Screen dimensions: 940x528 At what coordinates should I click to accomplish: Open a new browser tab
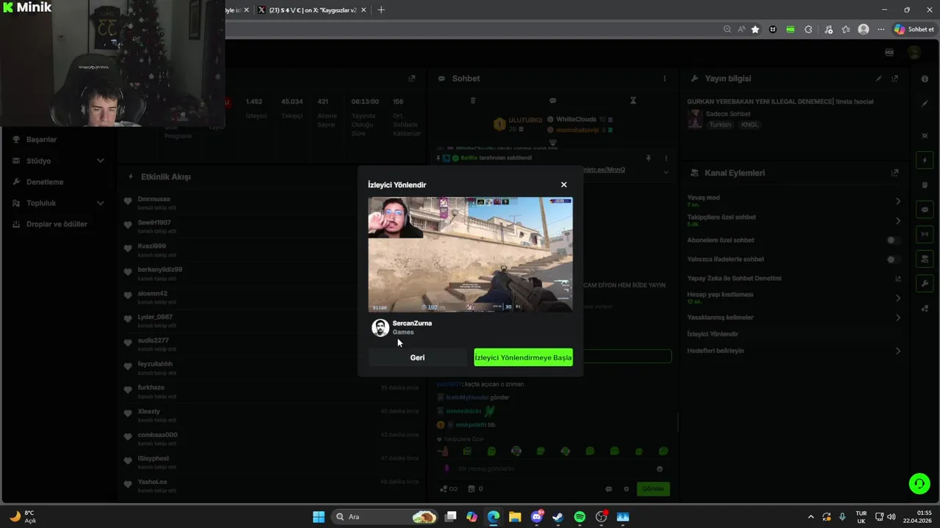(x=380, y=10)
